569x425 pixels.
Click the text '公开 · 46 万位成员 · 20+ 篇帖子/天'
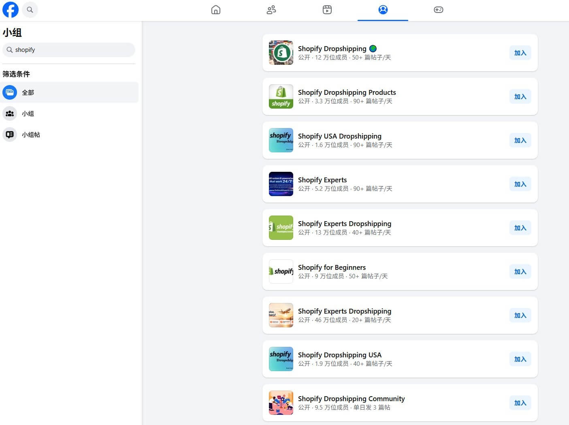tap(345, 320)
